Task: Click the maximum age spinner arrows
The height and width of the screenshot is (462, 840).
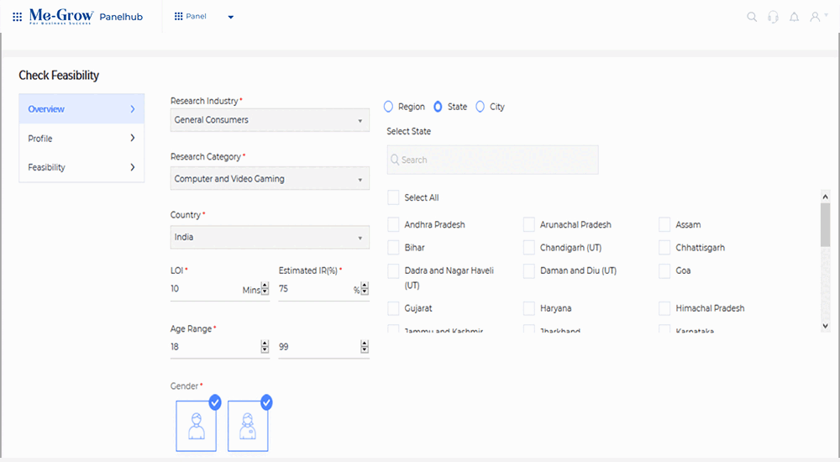Action: (x=365, y=346)
